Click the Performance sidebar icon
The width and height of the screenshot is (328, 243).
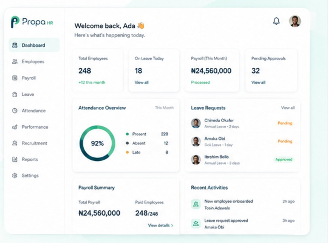pos(15,127)
